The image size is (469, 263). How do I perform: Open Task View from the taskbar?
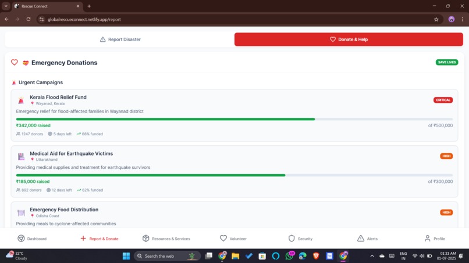(x=208, y=256)
